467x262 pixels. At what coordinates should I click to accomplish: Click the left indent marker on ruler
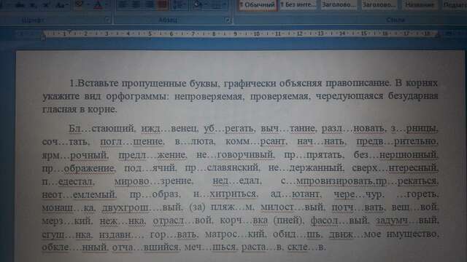[43, 36]
